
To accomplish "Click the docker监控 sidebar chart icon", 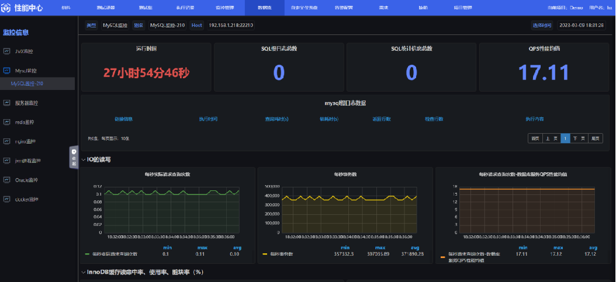I will (6, 199).
